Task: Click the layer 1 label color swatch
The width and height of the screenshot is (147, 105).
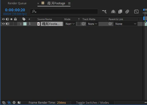Action: point(25,24)
